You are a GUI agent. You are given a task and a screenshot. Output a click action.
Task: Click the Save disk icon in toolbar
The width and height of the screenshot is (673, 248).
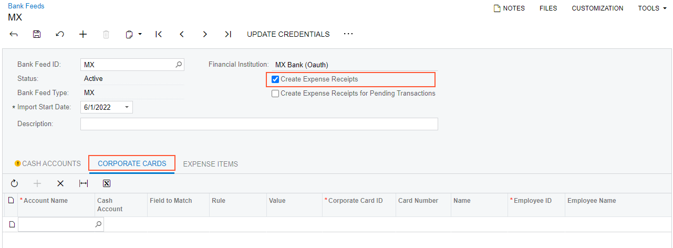click(x=37, y=34)
